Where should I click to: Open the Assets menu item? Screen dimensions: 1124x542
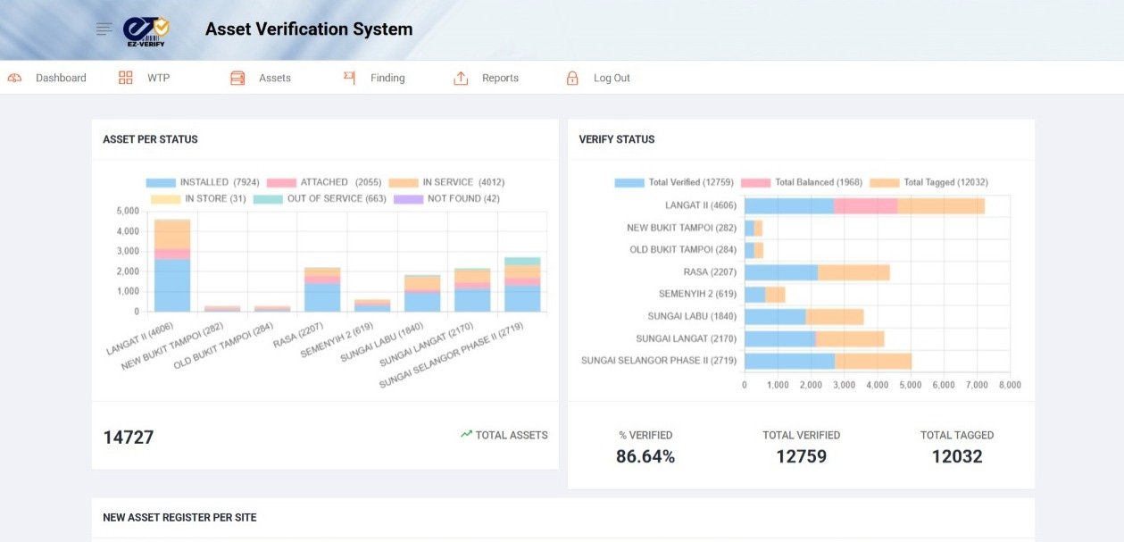click(275, 79)
